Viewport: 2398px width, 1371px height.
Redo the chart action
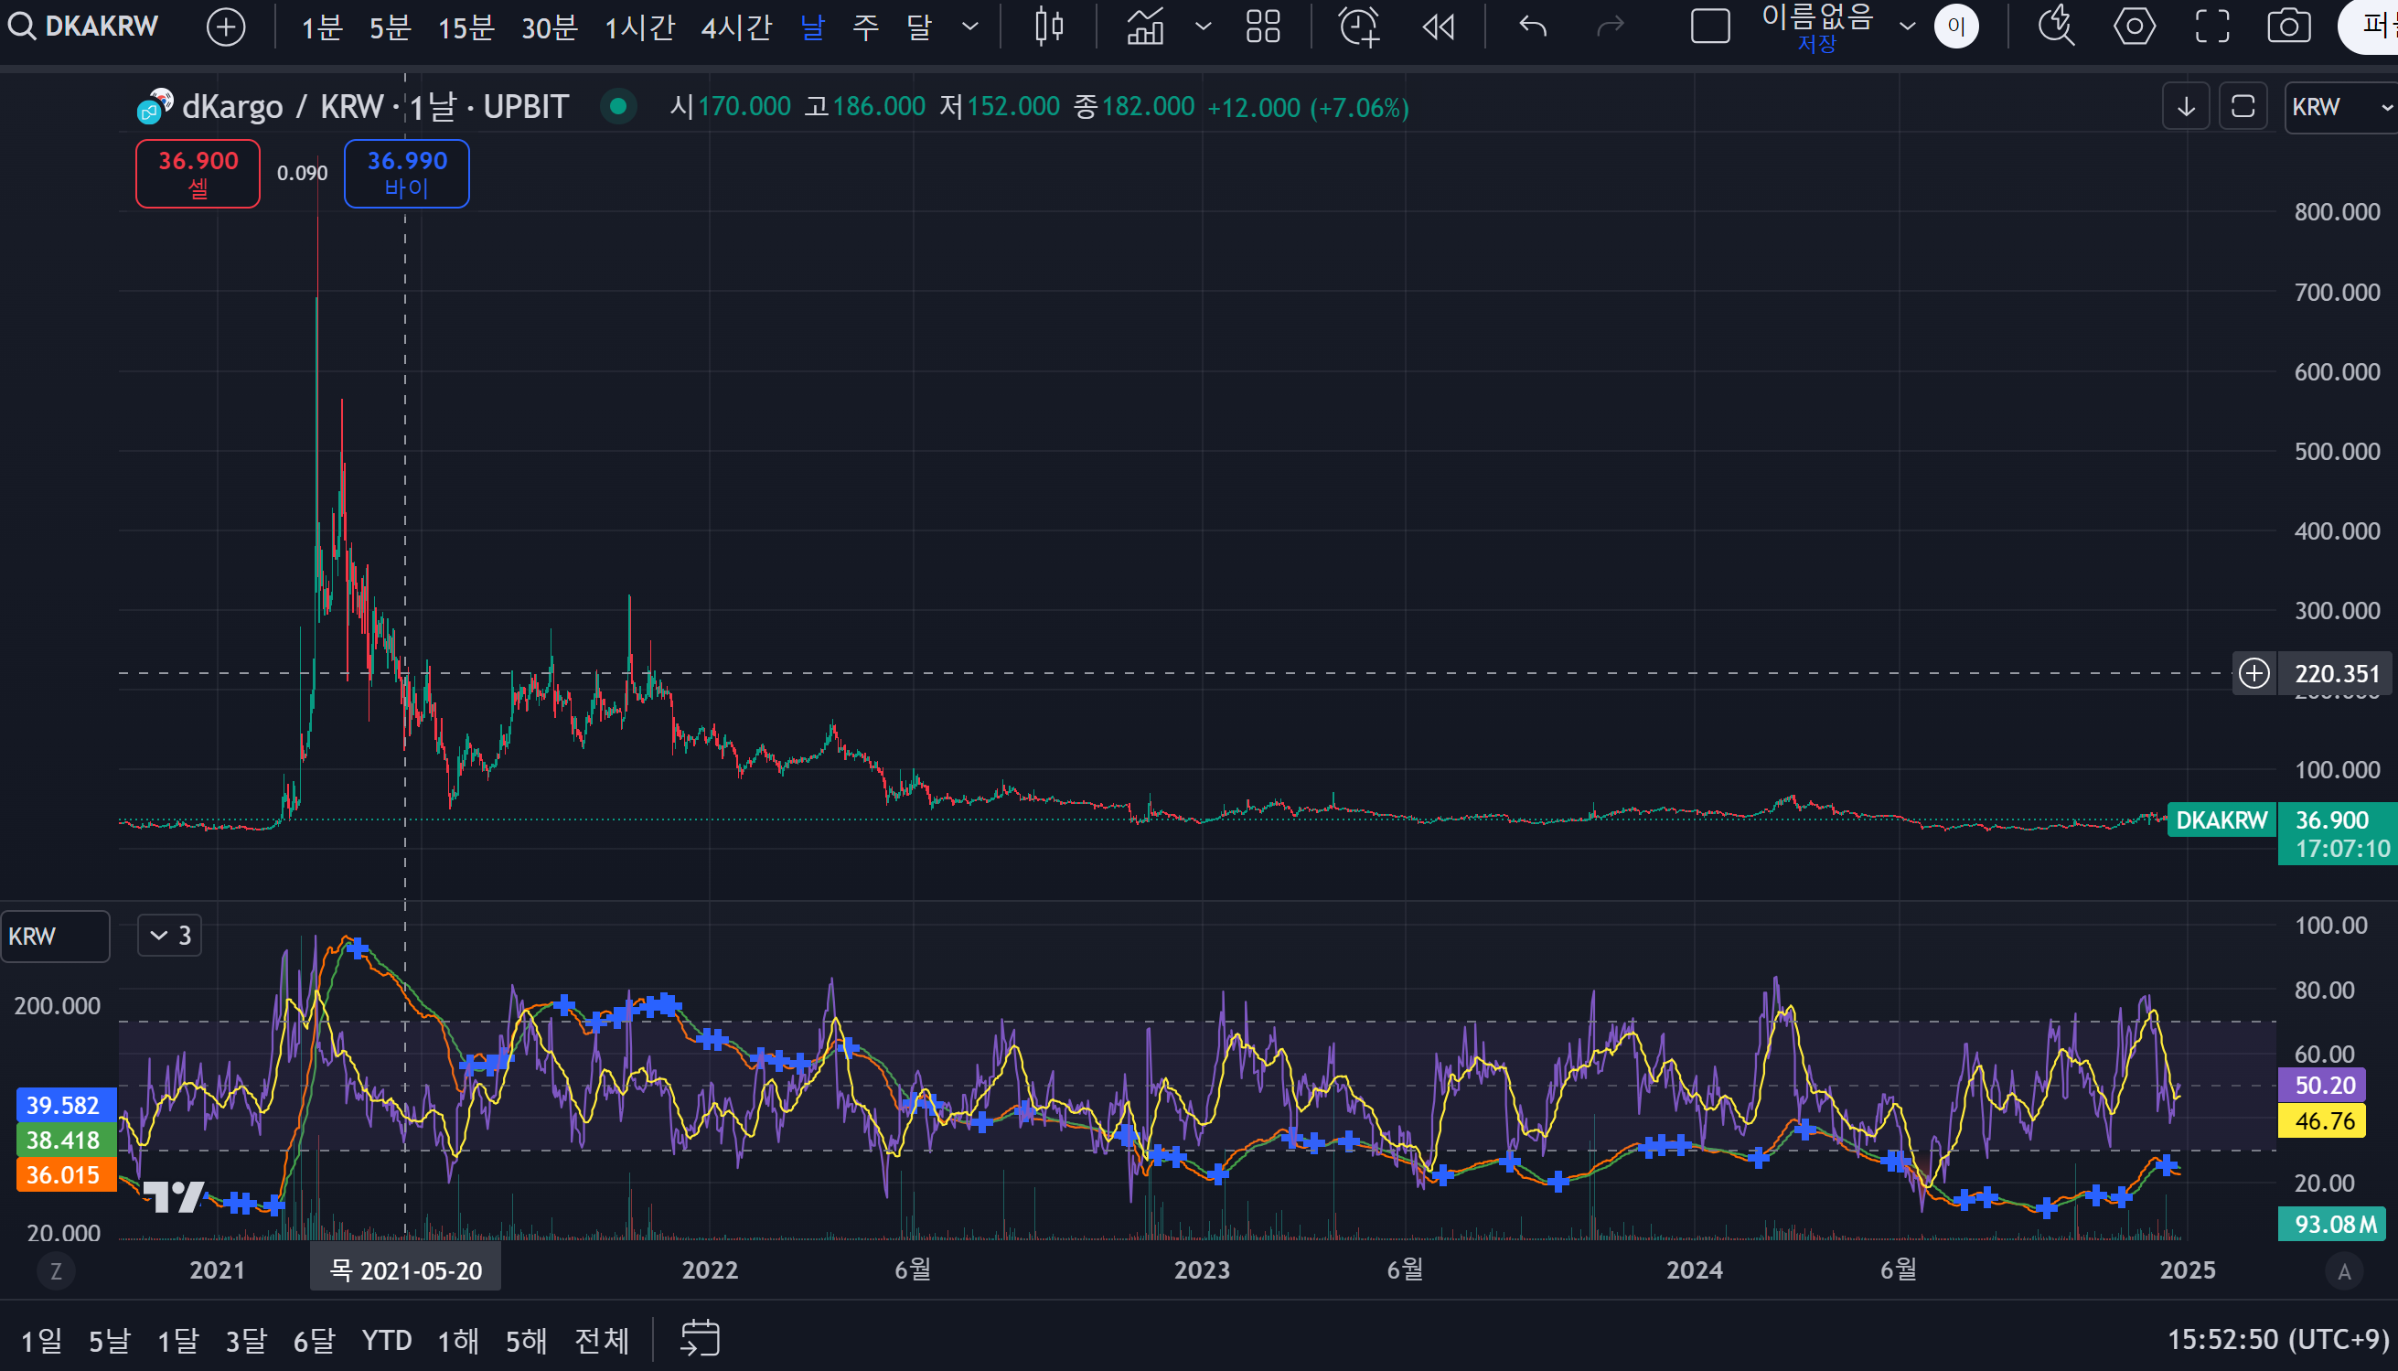pos(1611,27)
